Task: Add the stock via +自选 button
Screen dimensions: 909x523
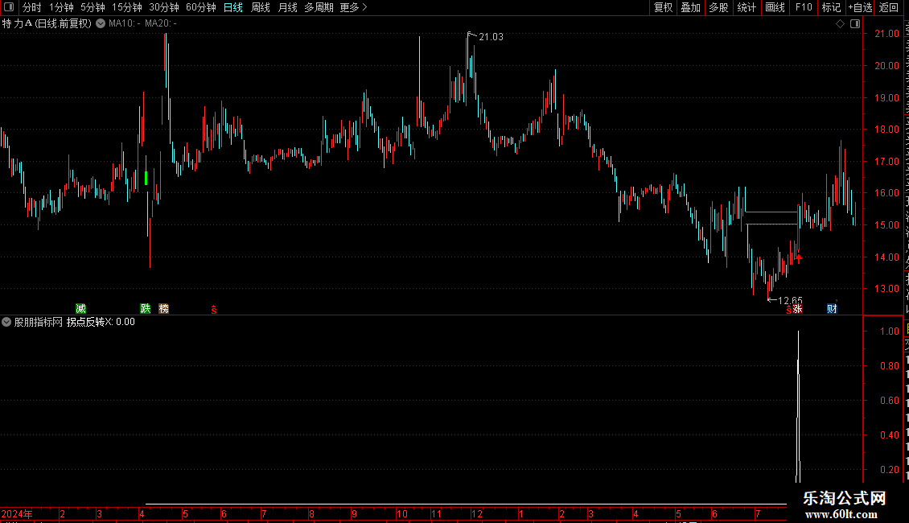Action: 860,7
